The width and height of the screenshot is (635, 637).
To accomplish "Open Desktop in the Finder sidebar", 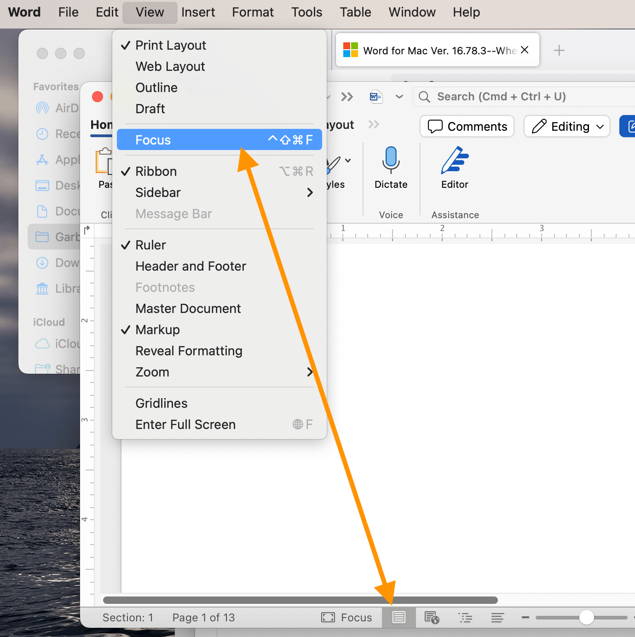I will (58, 185).
